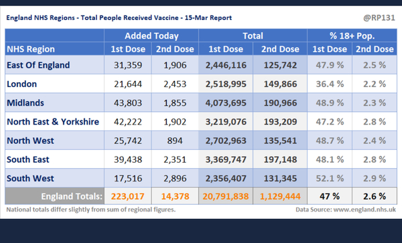402x243 pixels.
Task: Click the 52.1 % cell for South West
Action: [330, 178]
